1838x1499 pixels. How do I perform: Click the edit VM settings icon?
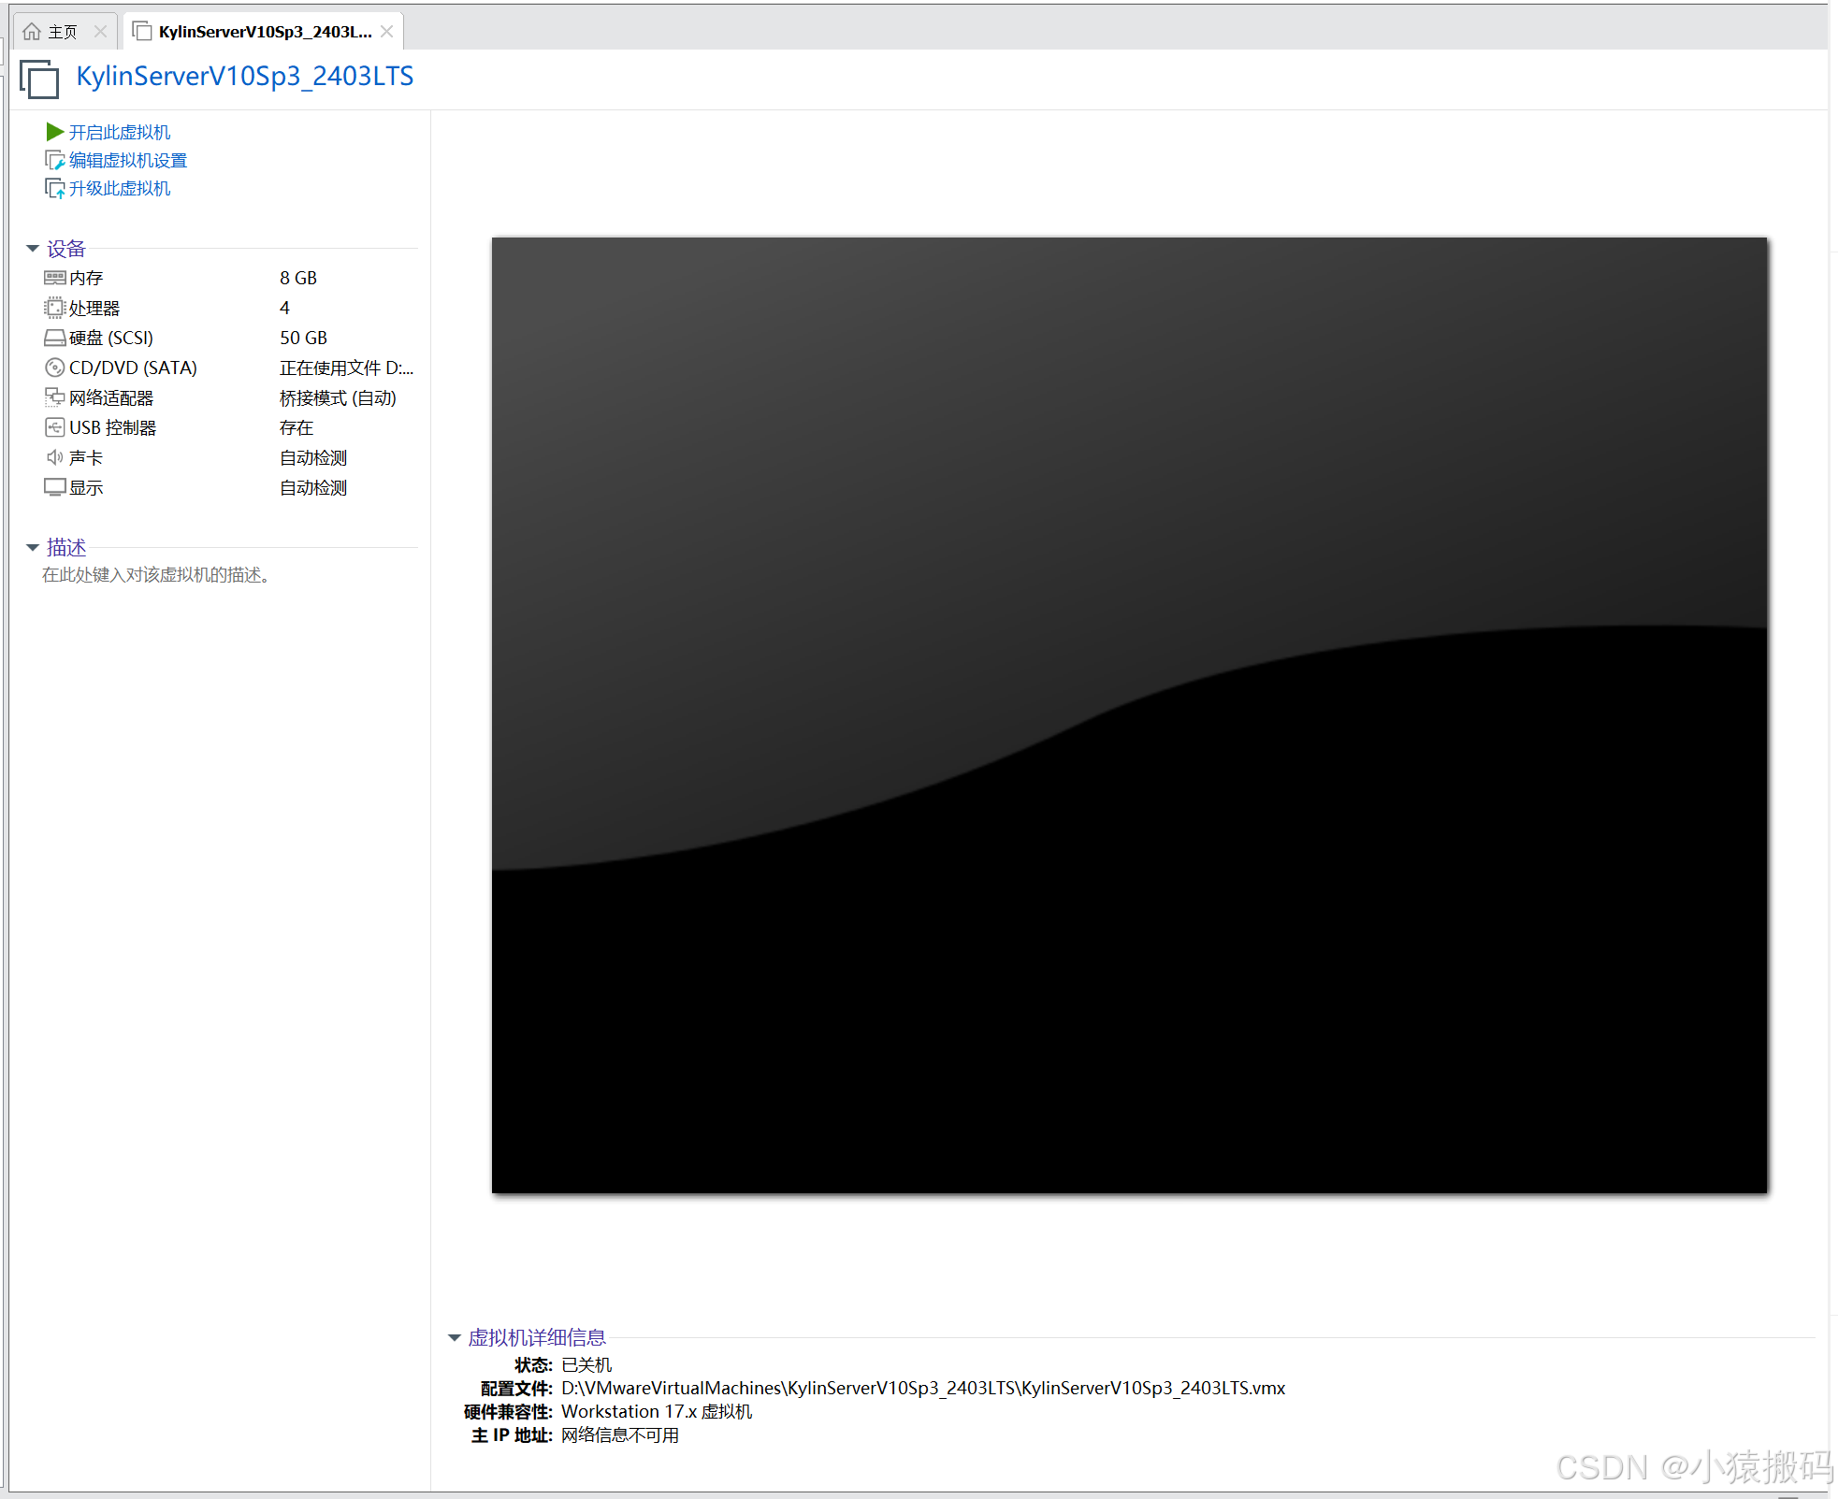coord(54,161)
